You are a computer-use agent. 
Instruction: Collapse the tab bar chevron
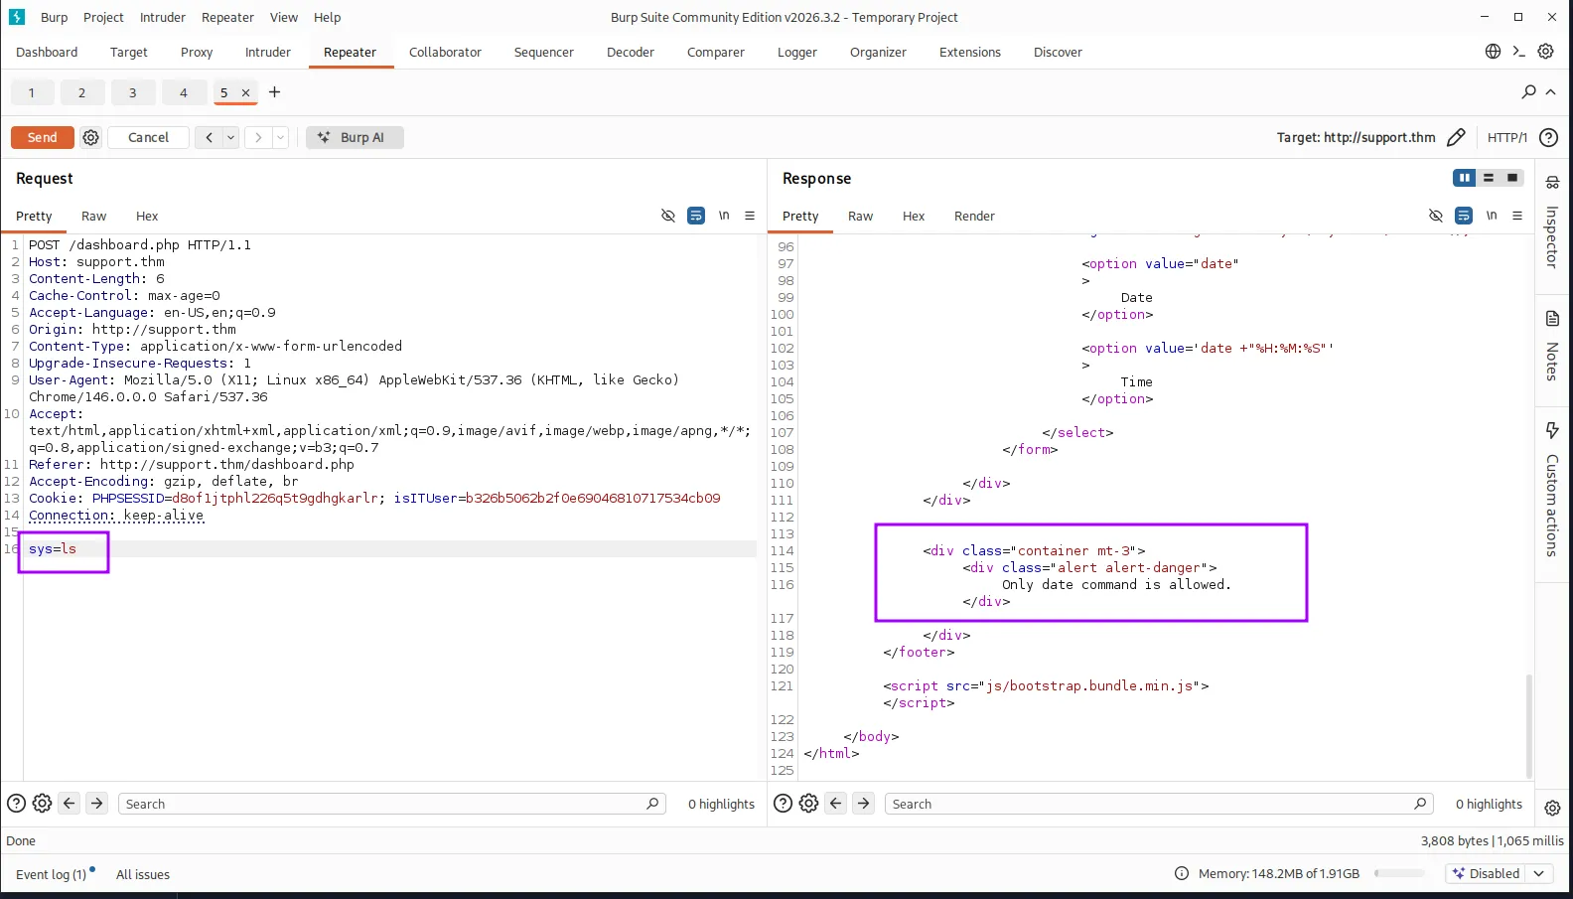tap(1550, 91)
